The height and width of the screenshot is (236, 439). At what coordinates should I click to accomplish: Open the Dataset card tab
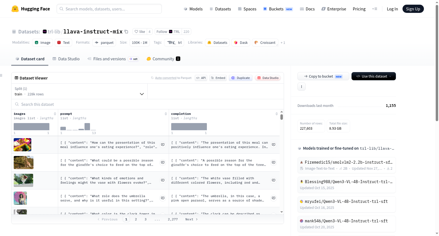30,59
